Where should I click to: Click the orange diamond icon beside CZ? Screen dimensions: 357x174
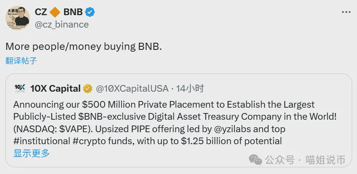point(55,12)
